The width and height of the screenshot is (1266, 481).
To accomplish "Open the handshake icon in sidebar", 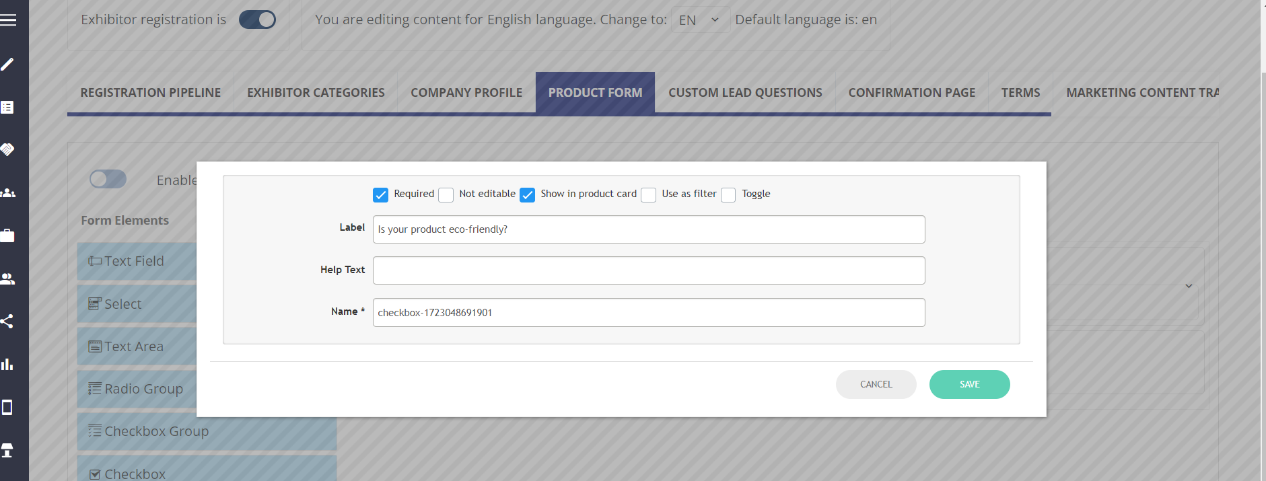I will (x=7, y=149).
